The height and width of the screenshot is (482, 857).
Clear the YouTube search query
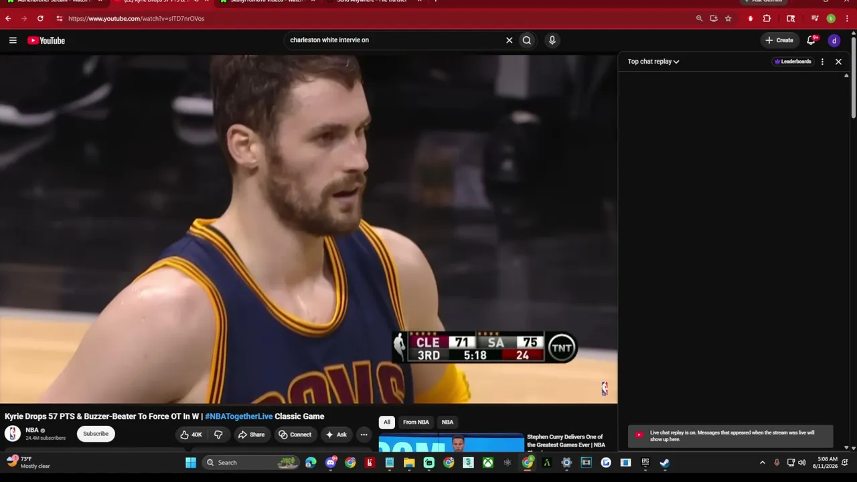(509, 40)
